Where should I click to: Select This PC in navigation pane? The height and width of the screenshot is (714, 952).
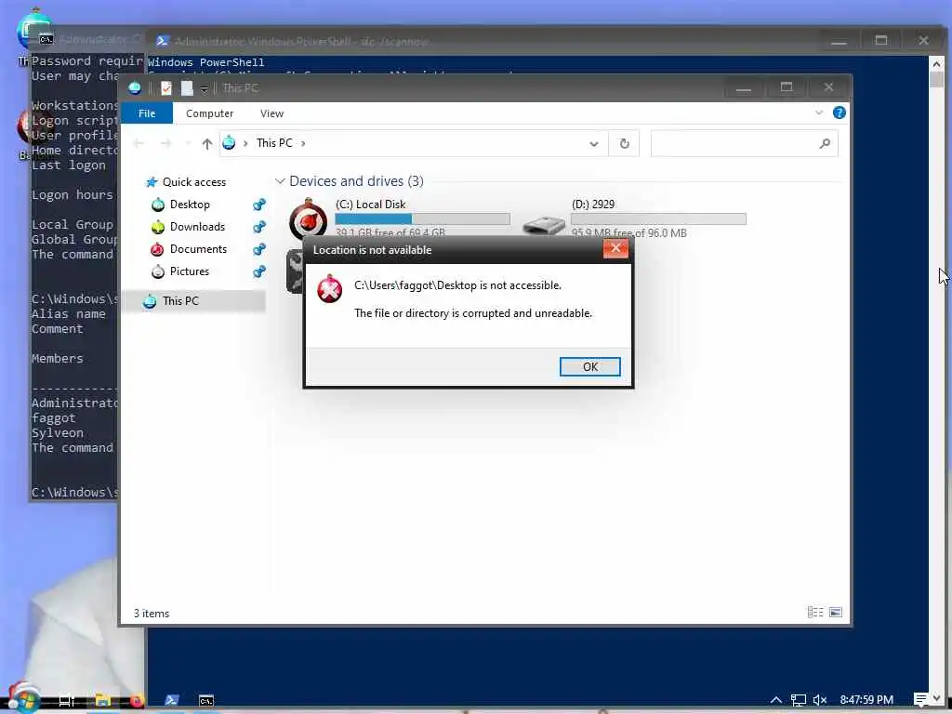pyautogui.click(x=179, y=300)
